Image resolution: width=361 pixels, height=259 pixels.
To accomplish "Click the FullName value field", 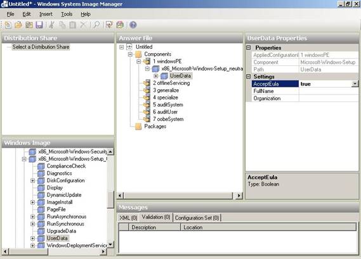I will (x=329, y=91).
